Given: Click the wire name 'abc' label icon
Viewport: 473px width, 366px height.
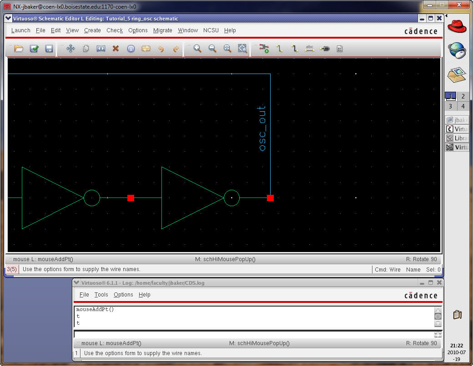Looking at the screenshot, I should click(310, 49).
